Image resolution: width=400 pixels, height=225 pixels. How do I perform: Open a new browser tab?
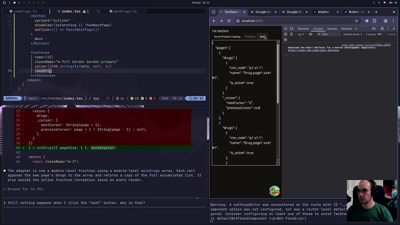coord(376,12)
